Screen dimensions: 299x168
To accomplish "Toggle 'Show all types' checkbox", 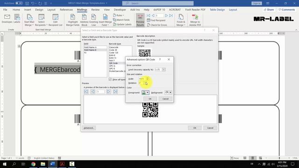I will click(110, 79).
